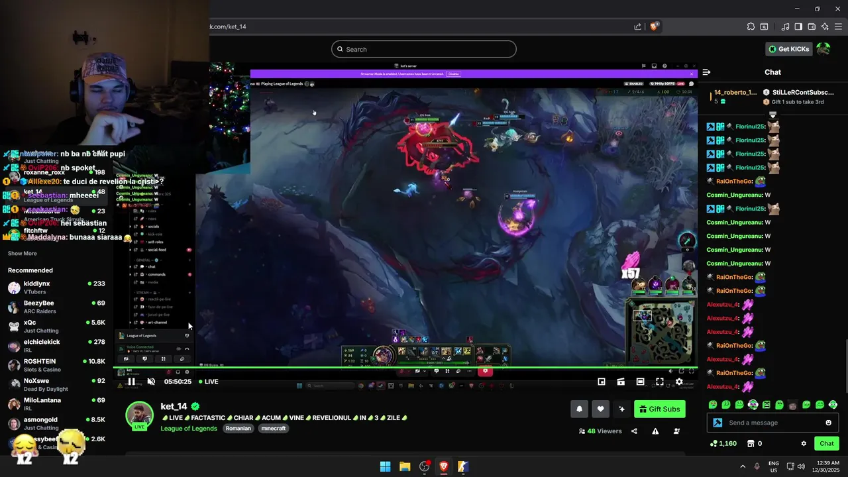848x477 pixels.
Task: Click 14_roberto_1 leaderboard entry
Action: click(734, 97)
